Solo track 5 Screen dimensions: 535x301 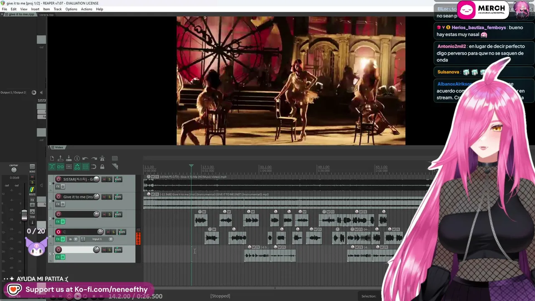tap(110, 250)
